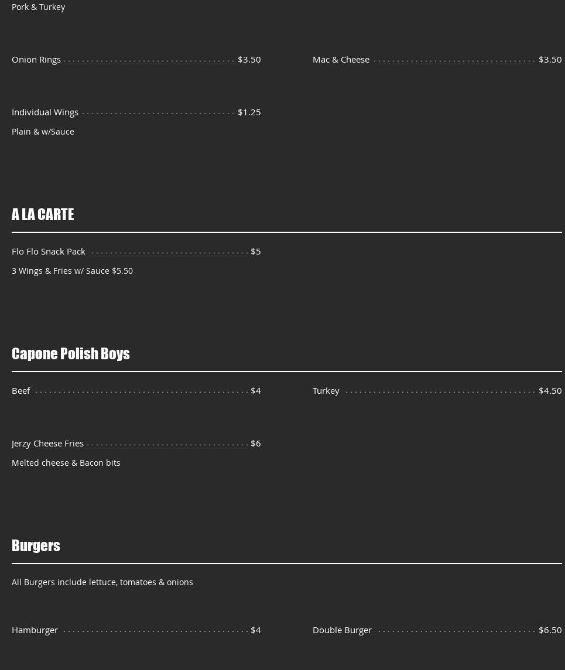Click the 3 Wings & Fries description
The image size is (565, 670).
pyautogui.click(x=72, y=270)
